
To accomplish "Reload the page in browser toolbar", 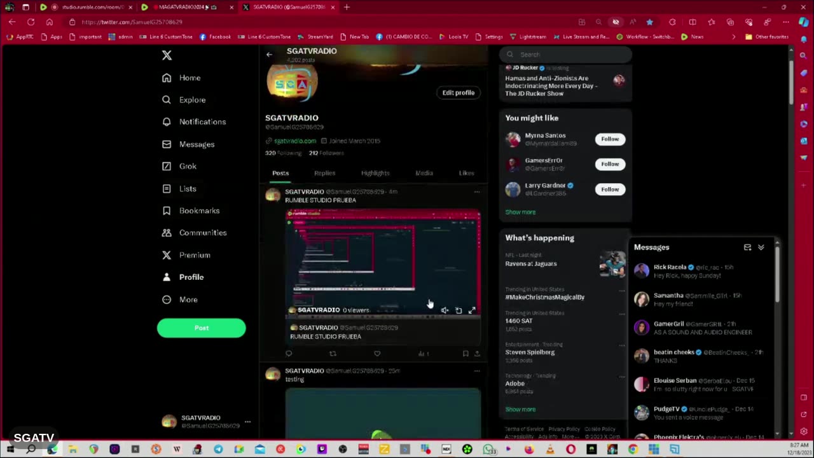I will [31, 22].
